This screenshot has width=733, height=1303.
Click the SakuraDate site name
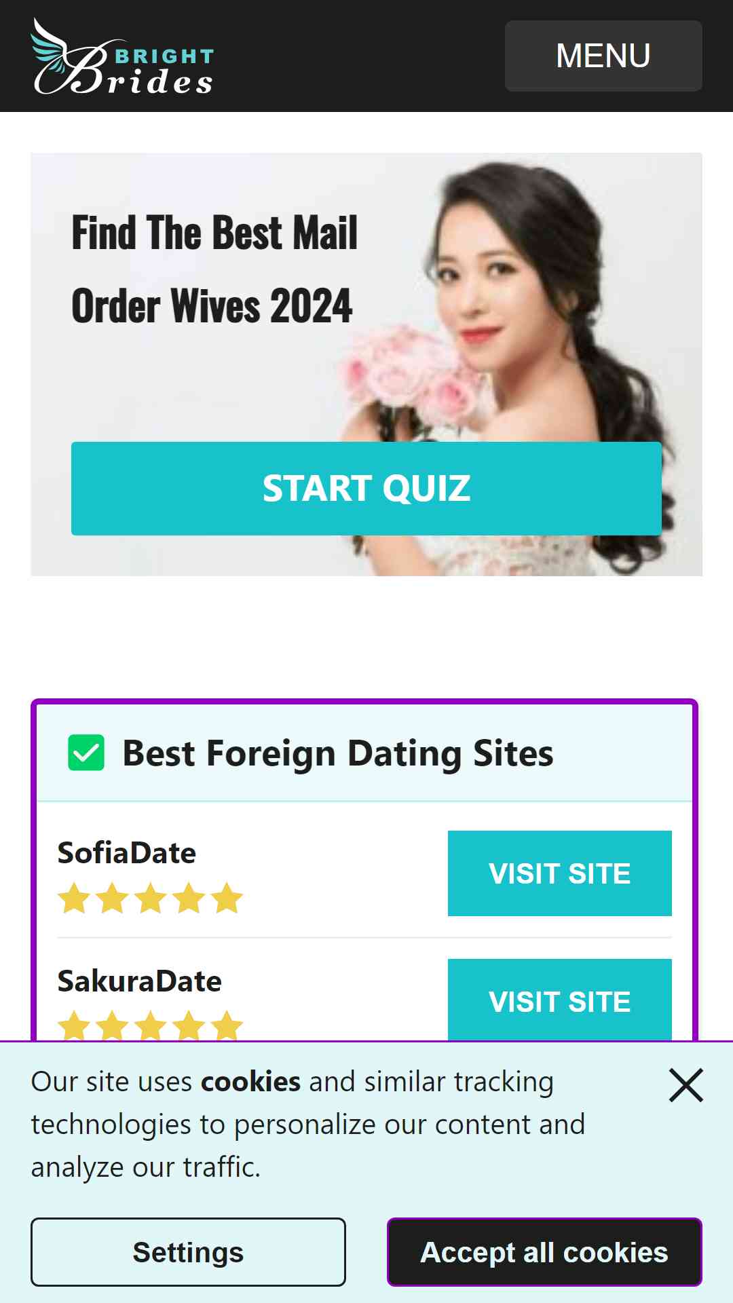[140, 981]
